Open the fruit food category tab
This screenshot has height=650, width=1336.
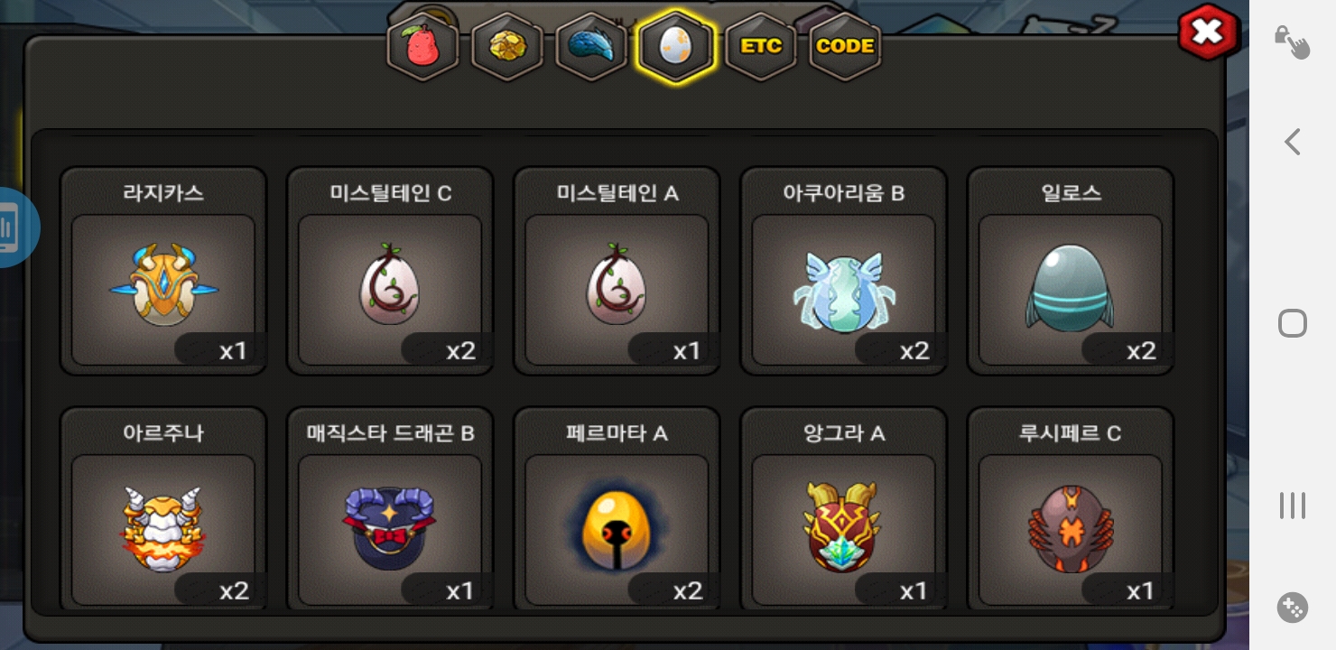[x=422, y=46]
